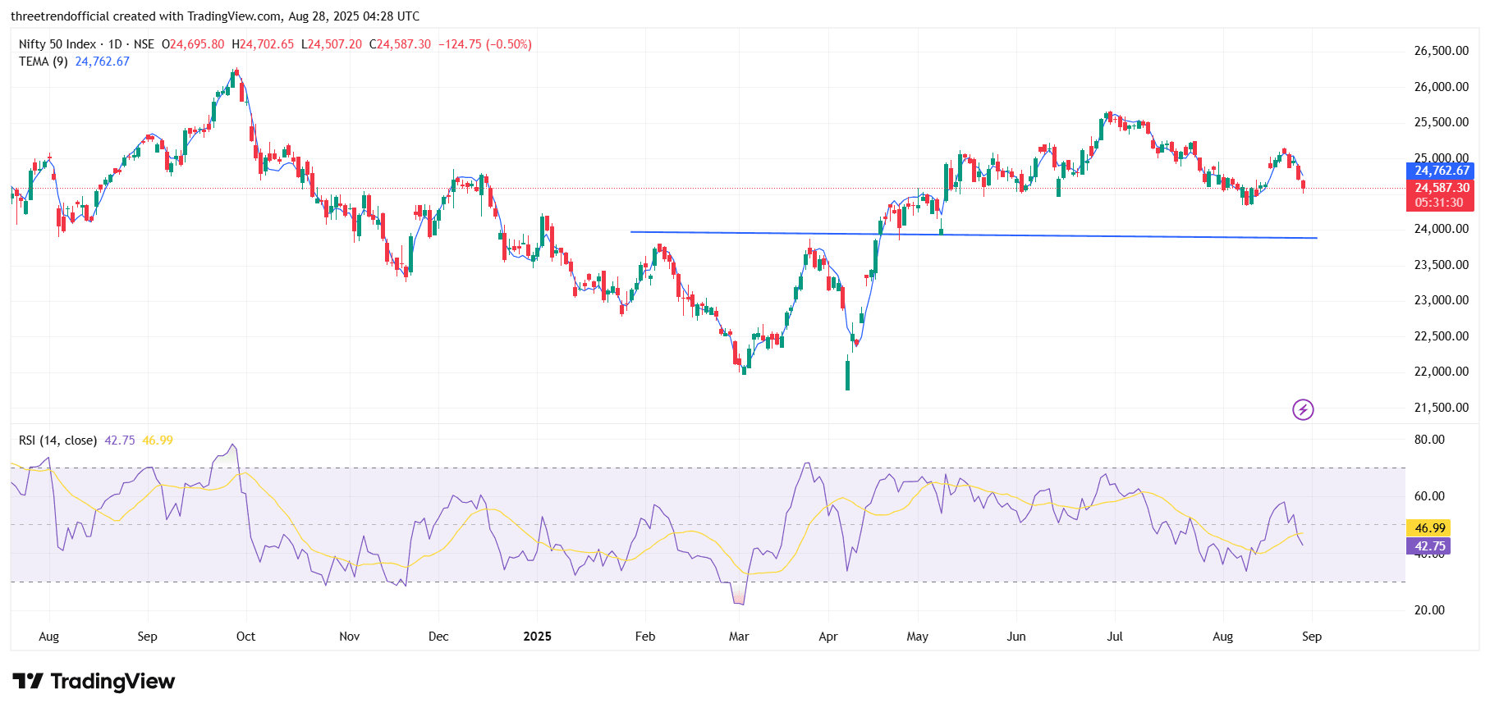Click the bold 2025 year label
Screen dimensions: 1490x712
tap(538, 637)
